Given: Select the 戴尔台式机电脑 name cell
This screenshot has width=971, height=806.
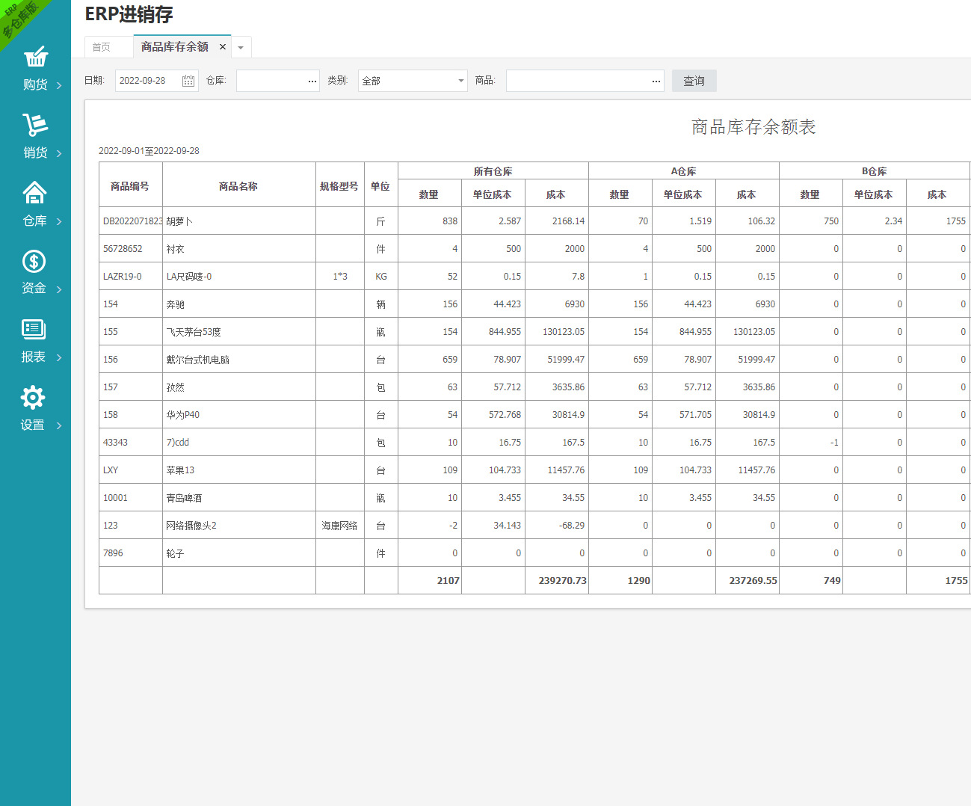Looking at the screenshot, I should [x=239, y=360].
